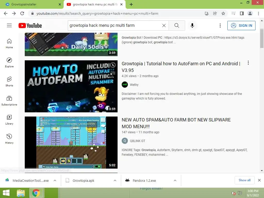Open the Daily 50dls video thumbnail

pyautogui.click(x=71, y=44)
